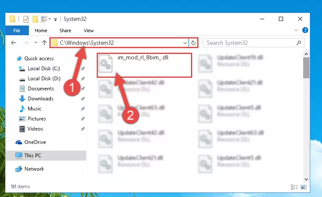This screenshot has width=322, height=197.
Task: Select Quick access in navigation pane
Action: click(x=39, y=59)
